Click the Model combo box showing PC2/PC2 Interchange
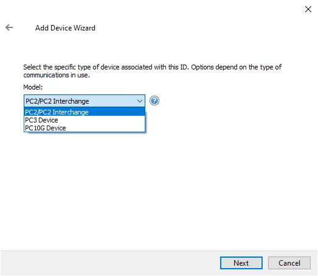 [85, 101]
